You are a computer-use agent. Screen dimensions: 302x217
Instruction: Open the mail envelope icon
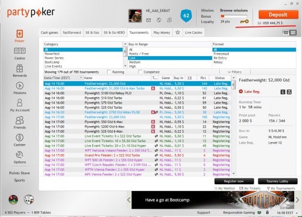coord(148,20)
